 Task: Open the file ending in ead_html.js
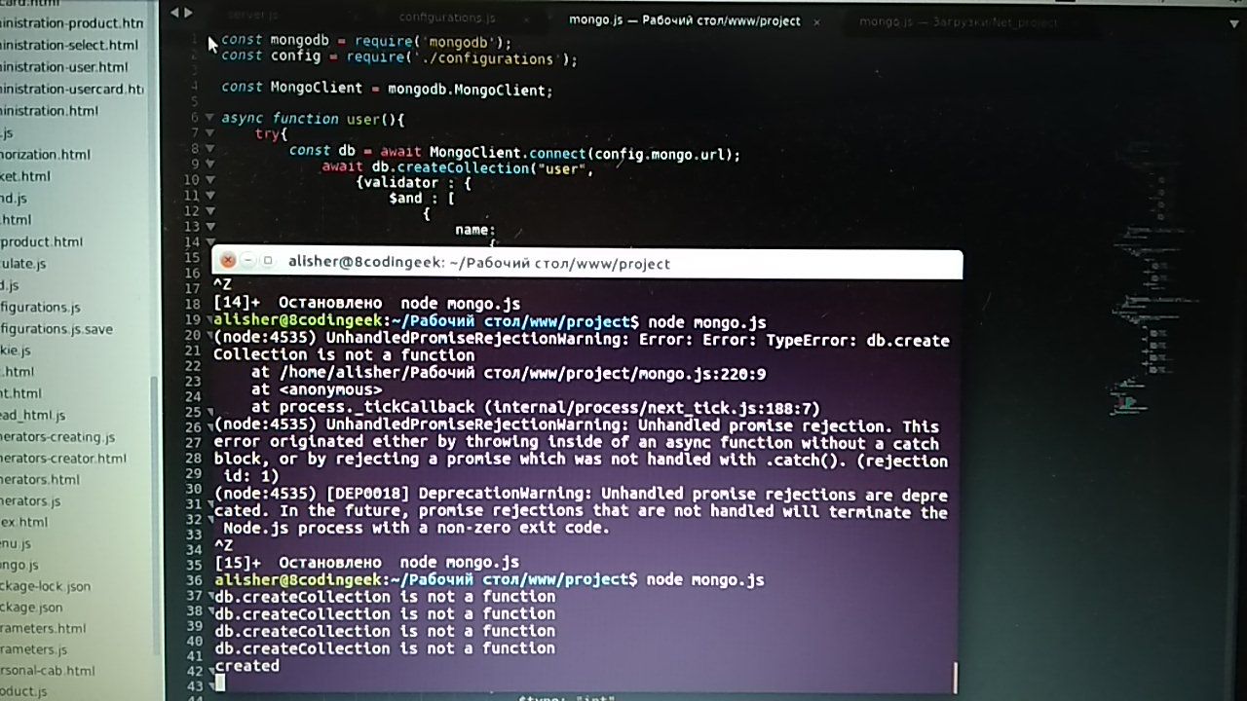click(34, 416)
